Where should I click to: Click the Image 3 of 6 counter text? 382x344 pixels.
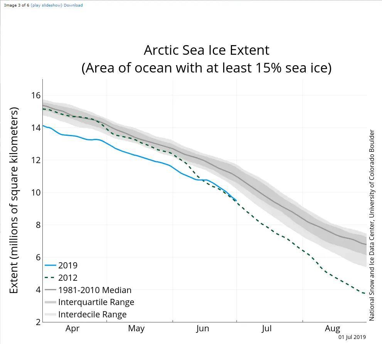(x=17, y=5)
